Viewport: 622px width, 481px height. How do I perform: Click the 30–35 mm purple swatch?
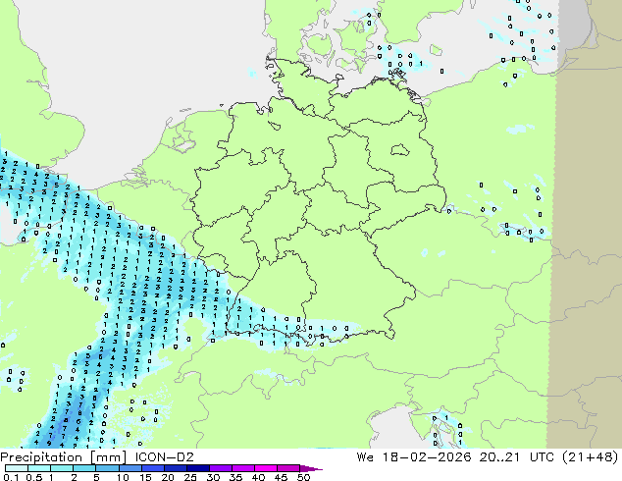pos(220,468)
